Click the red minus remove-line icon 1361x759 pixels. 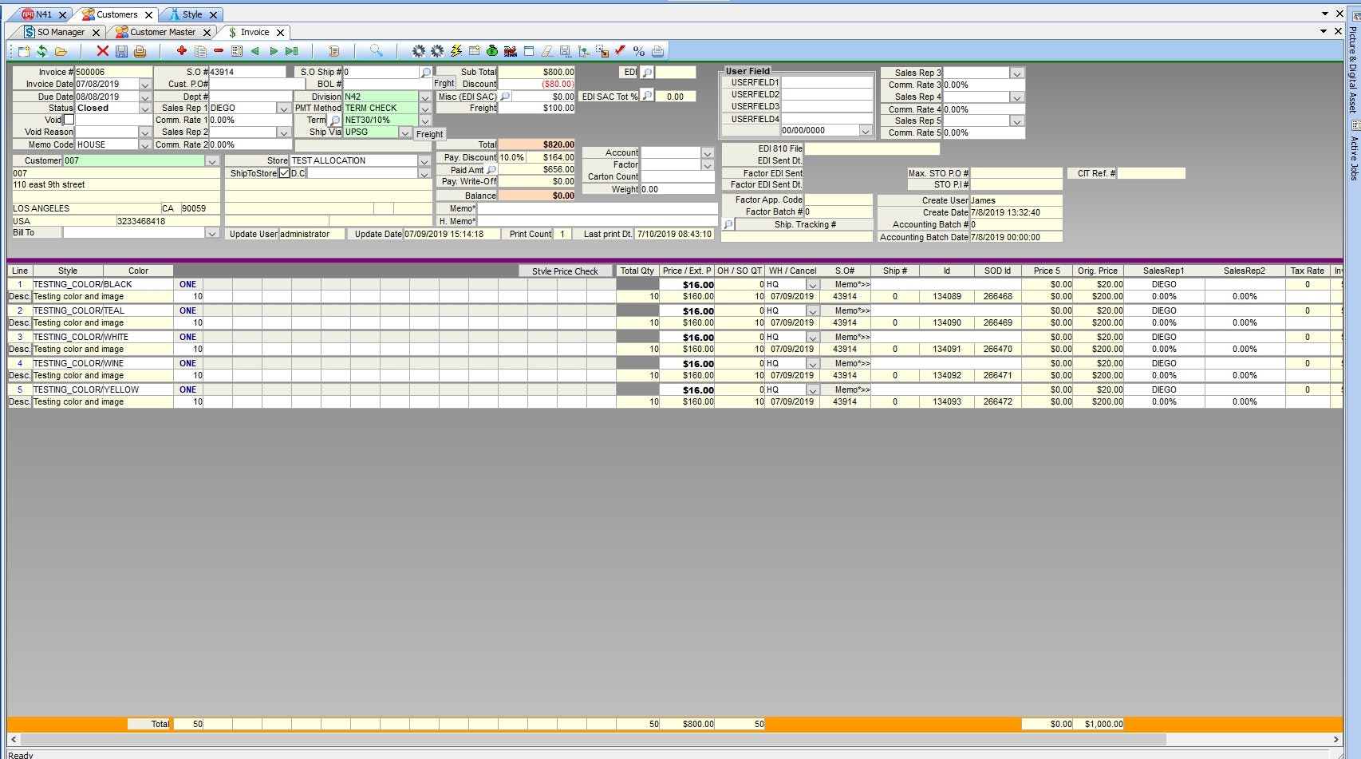point(218,50)
